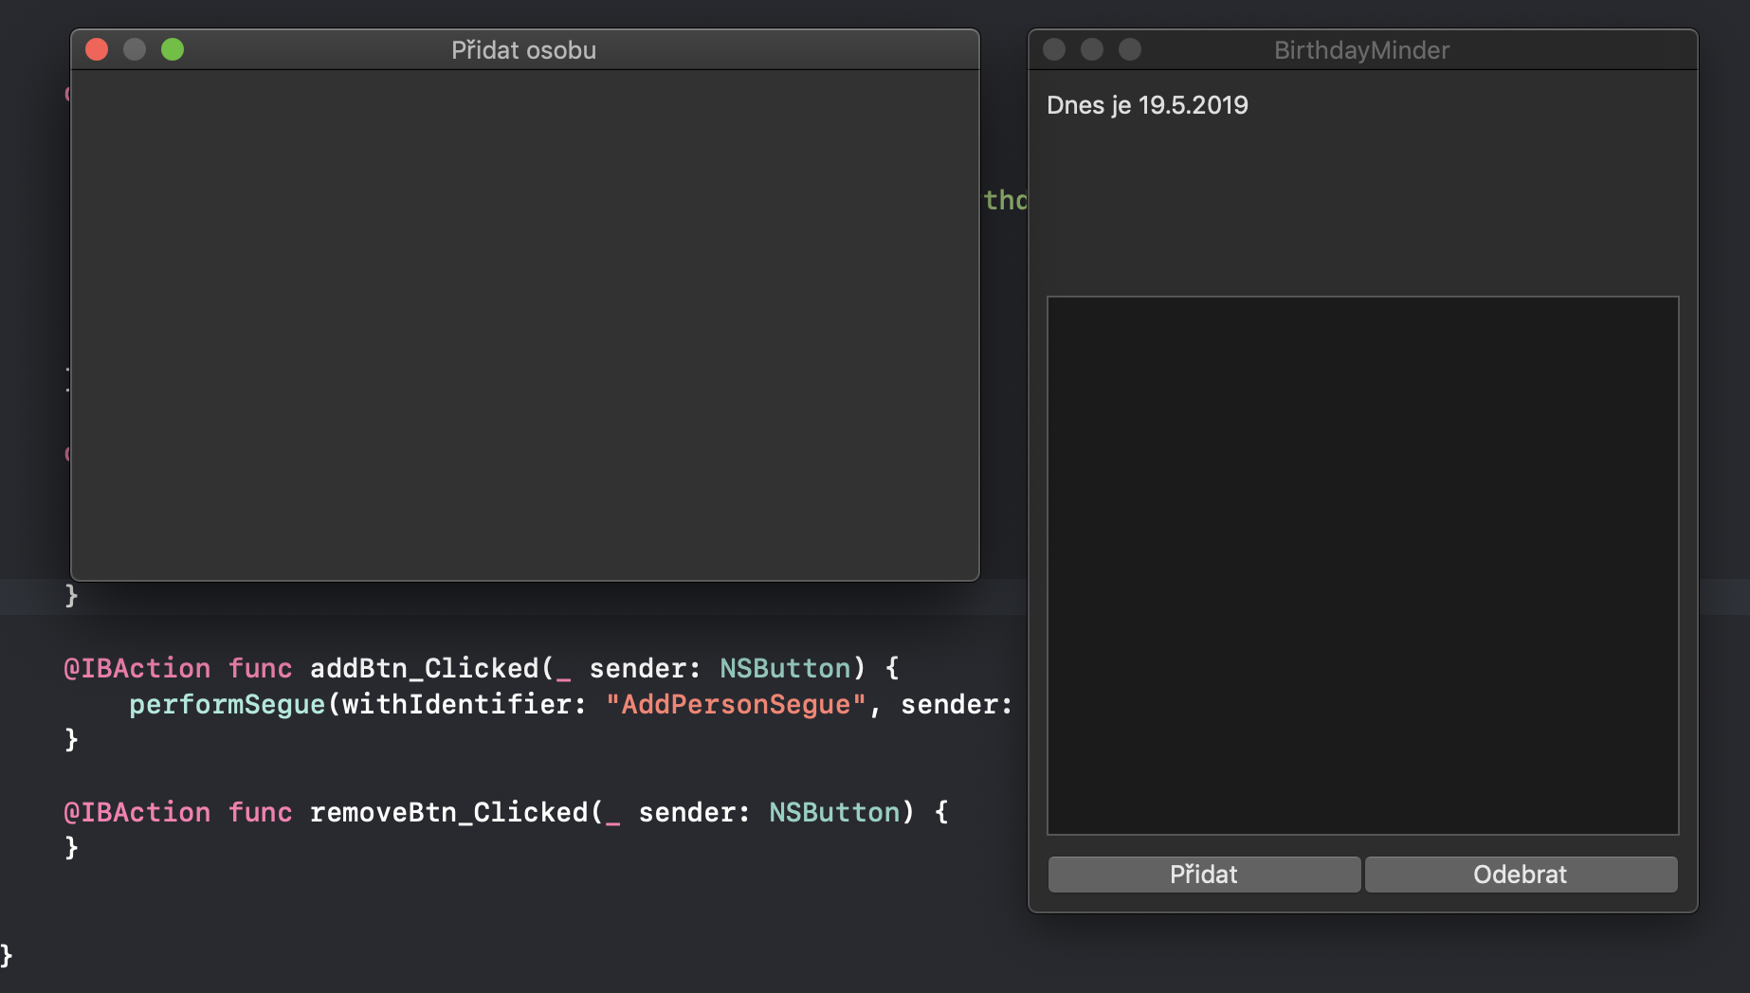Click the NSButton type in addBtn_Clicked signature
1750x993 pixels.
(x=785, y=668)
